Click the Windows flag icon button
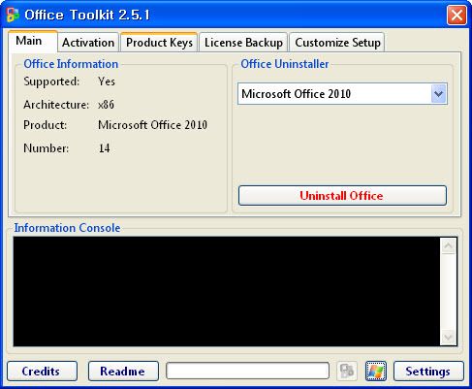Screen dimensions: 472x389 tap(376, 371)
